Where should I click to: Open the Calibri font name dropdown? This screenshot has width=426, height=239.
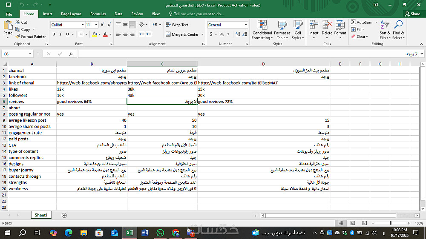coord(83,25)
